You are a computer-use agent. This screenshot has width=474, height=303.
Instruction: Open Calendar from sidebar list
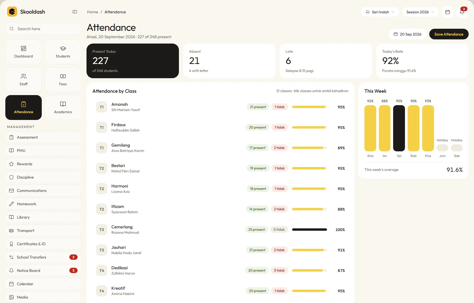tap(43, 284)
